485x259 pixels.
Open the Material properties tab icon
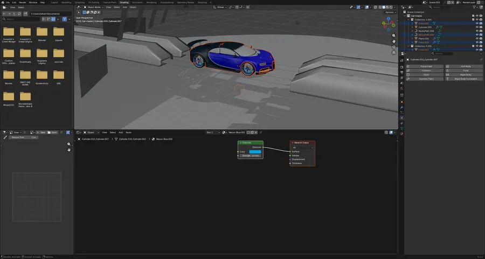(402, 134)
